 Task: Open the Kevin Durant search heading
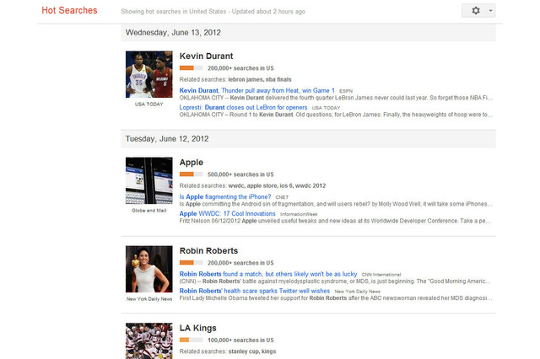pyautogui.click(x=206, y=56)
